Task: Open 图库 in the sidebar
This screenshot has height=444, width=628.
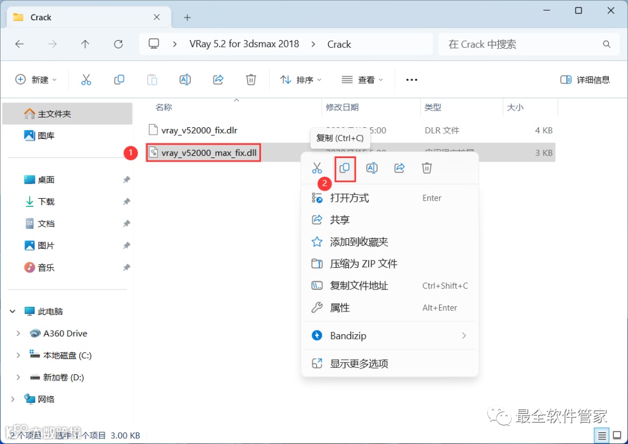Action: pos(67,136)
